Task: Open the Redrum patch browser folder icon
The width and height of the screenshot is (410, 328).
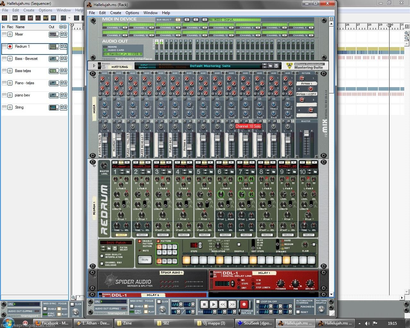Action: coord(109,248)
